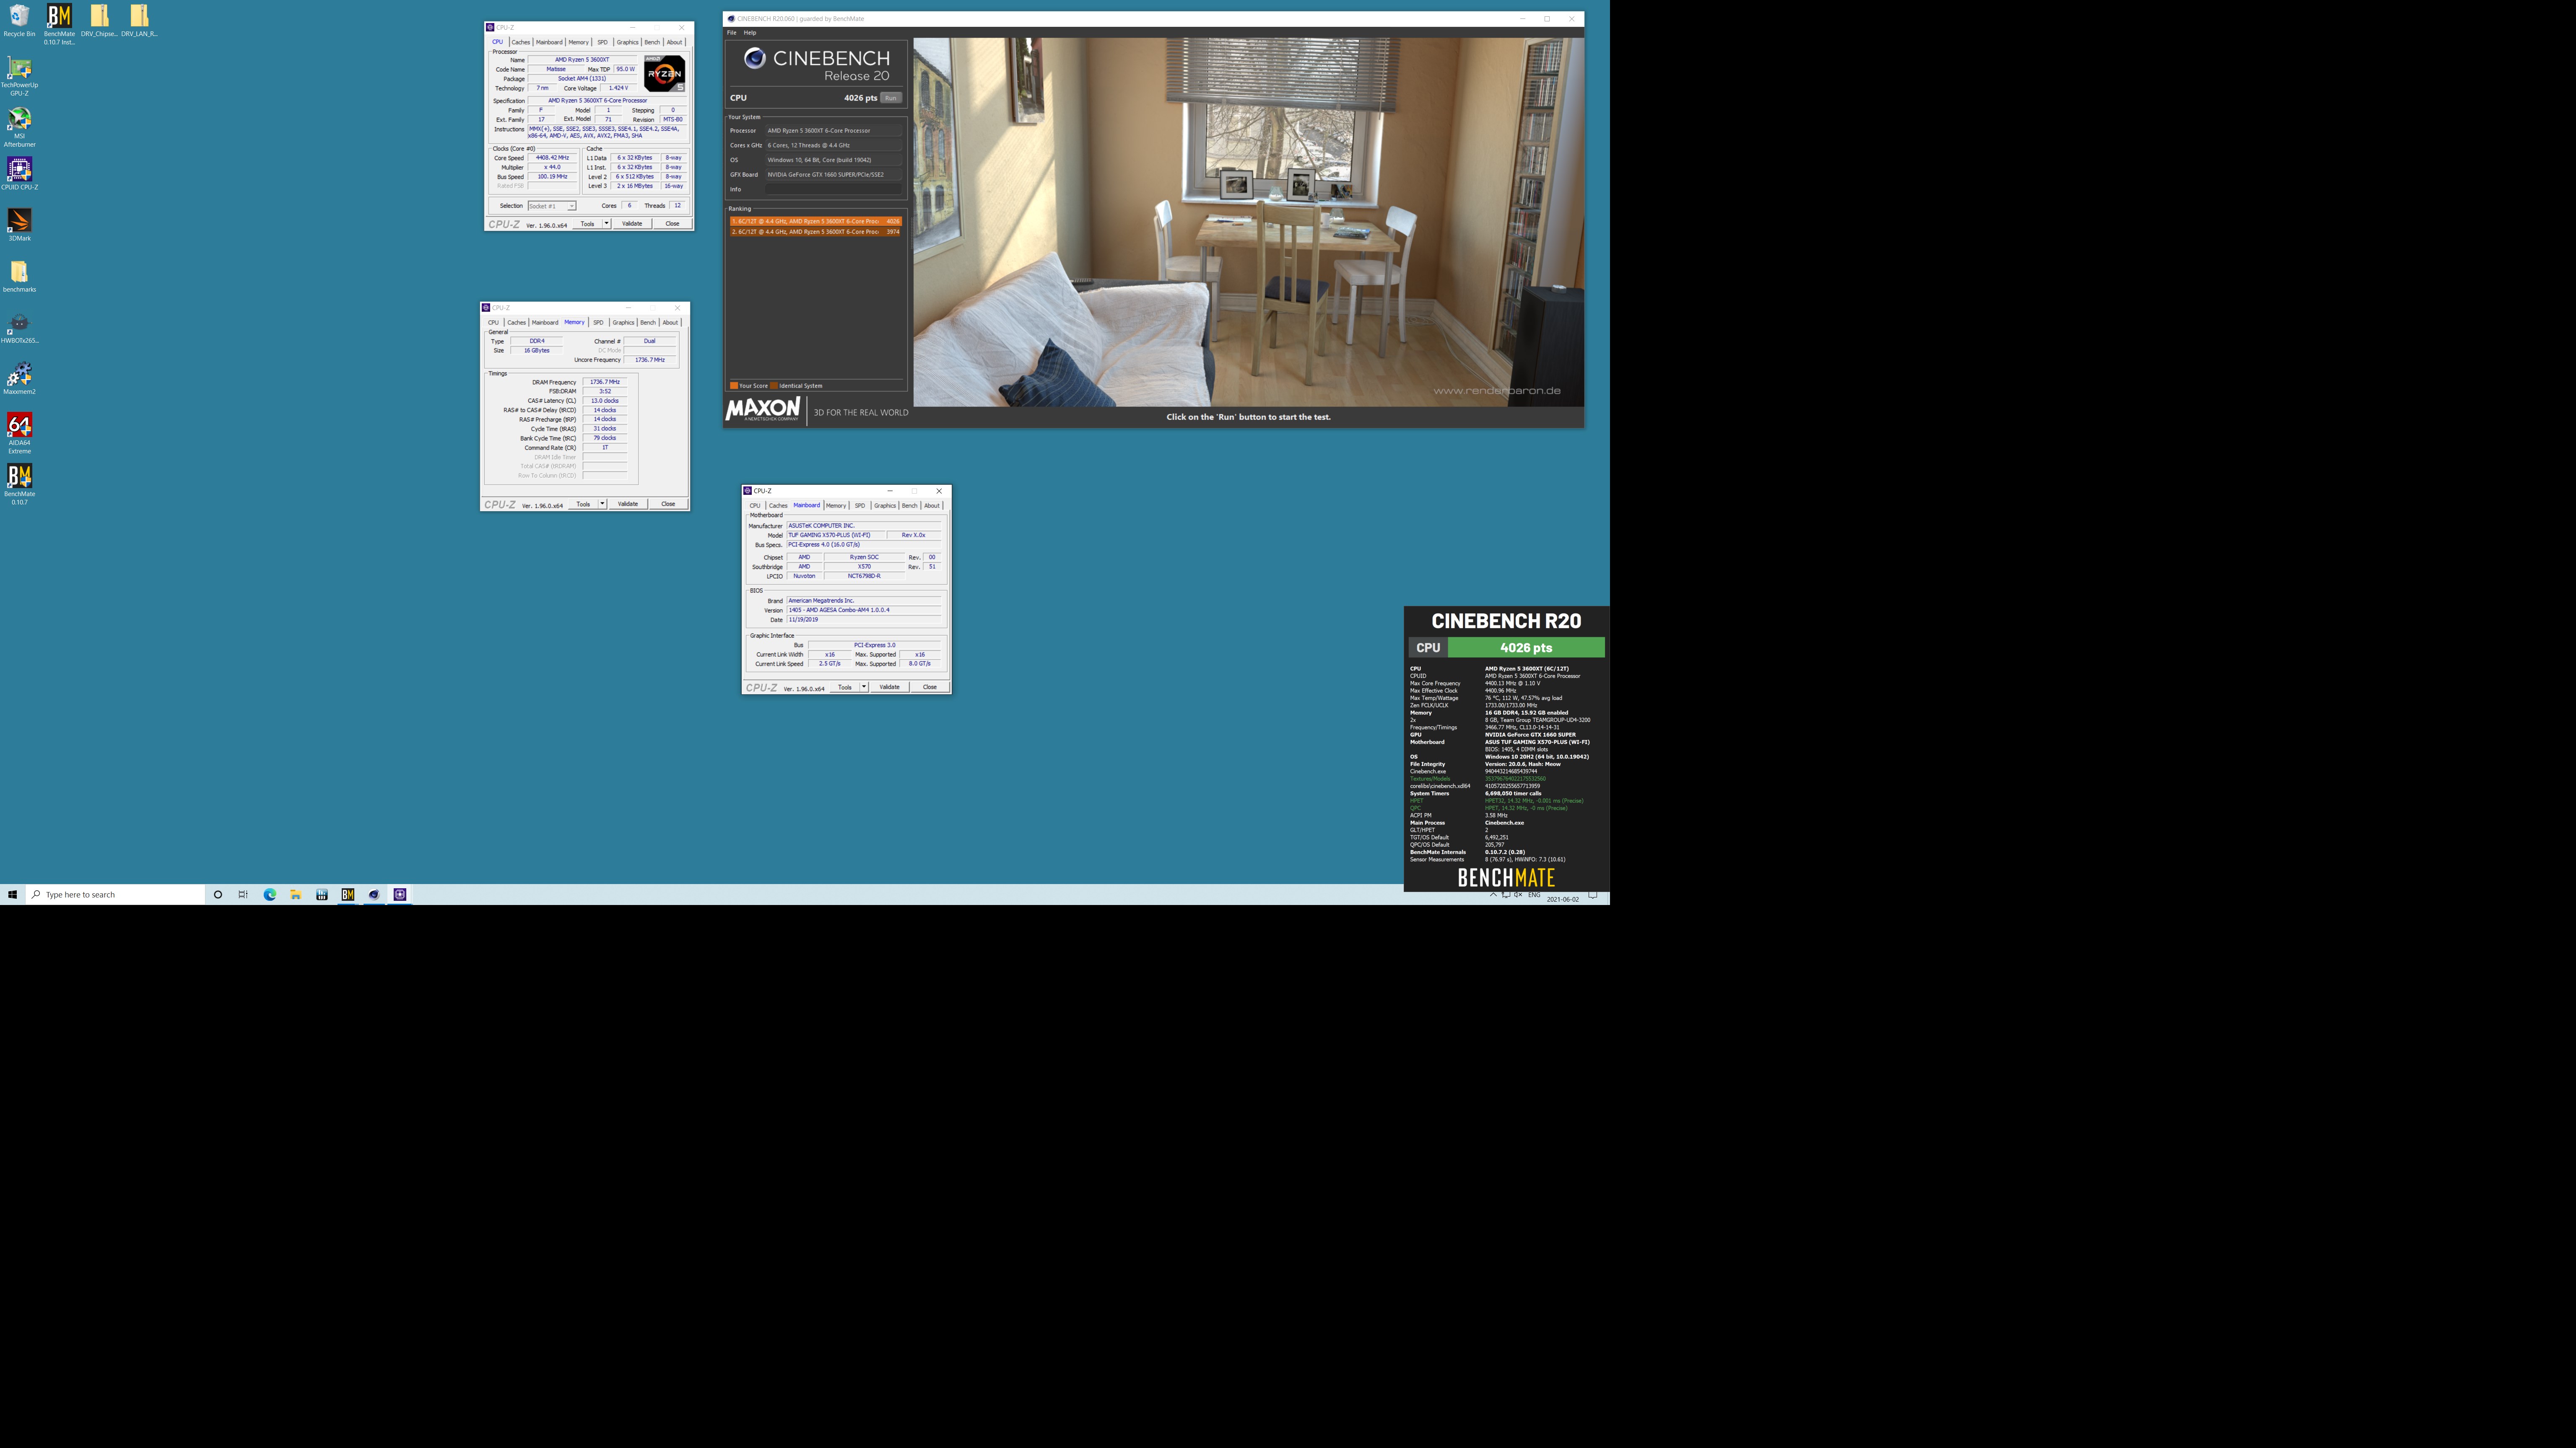
Task: Click the Cinebench CPU Run button
Action: [x=891, y=98]
